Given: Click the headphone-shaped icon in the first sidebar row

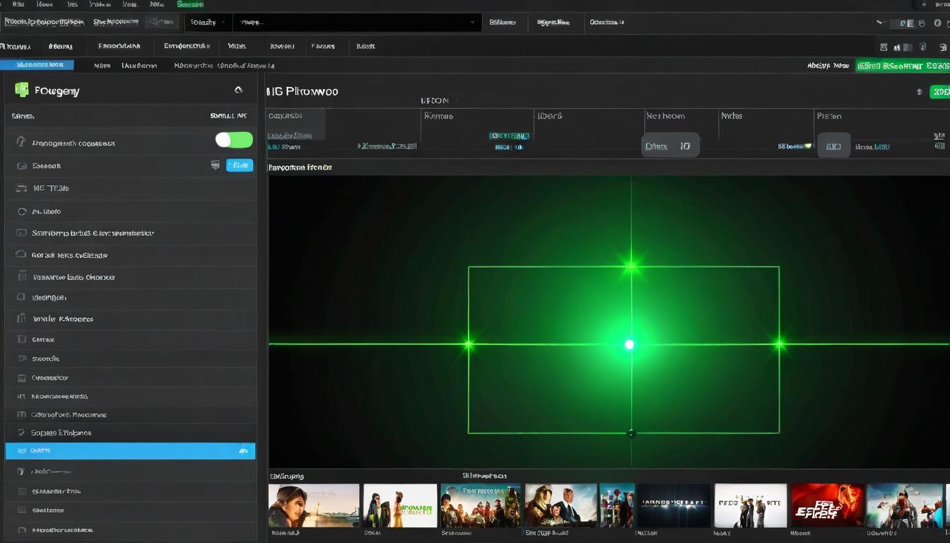Looking at the screenshot, I should (x=20, y=142).
